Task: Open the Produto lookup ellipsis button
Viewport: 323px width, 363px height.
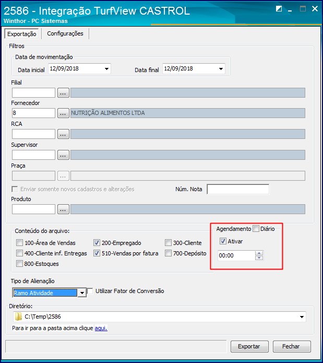Action: click(x=63, y=209)
